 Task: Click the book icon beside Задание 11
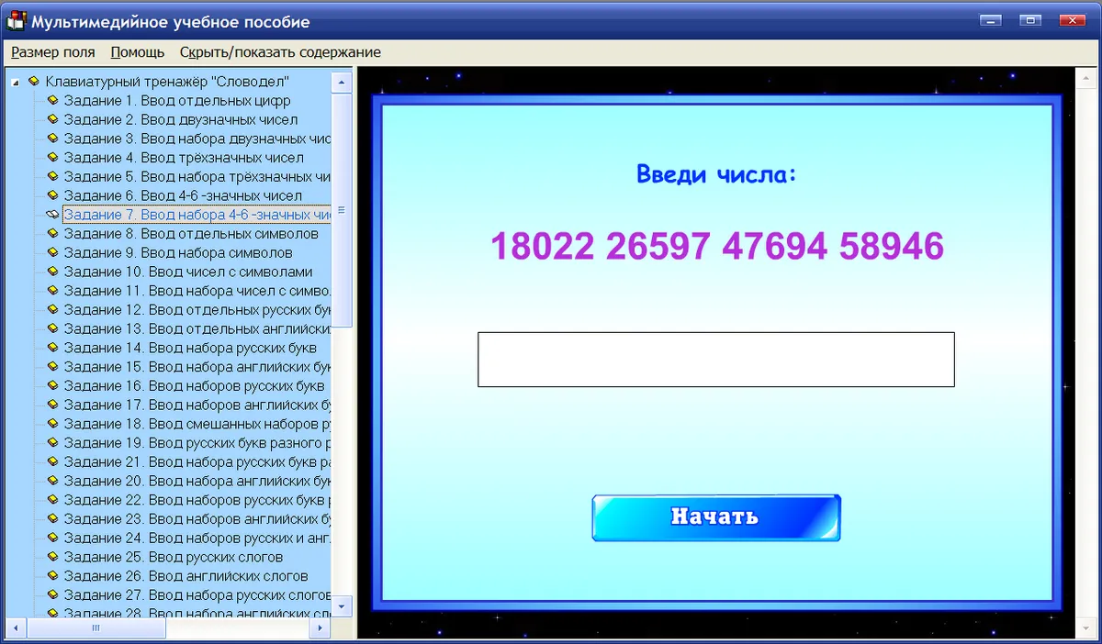point(52,291)
